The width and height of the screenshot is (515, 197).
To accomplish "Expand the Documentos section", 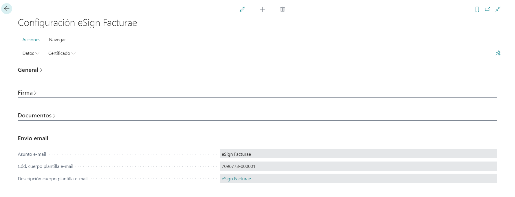I will coord(37,116).
